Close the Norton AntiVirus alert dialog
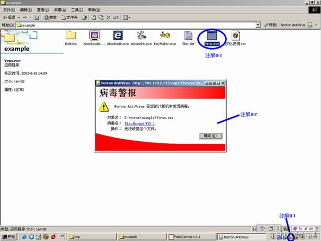Image resolution: width=321 pixels, height=241 pixels. point(223,83)
